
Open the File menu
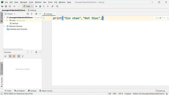pos(6,2)
